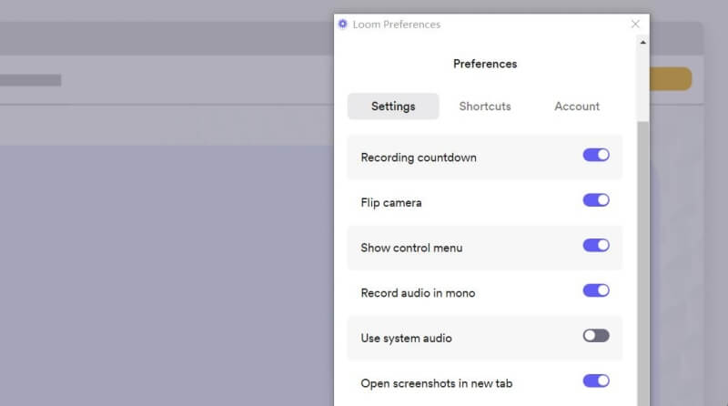Close the Loom Preferences window

635,25
